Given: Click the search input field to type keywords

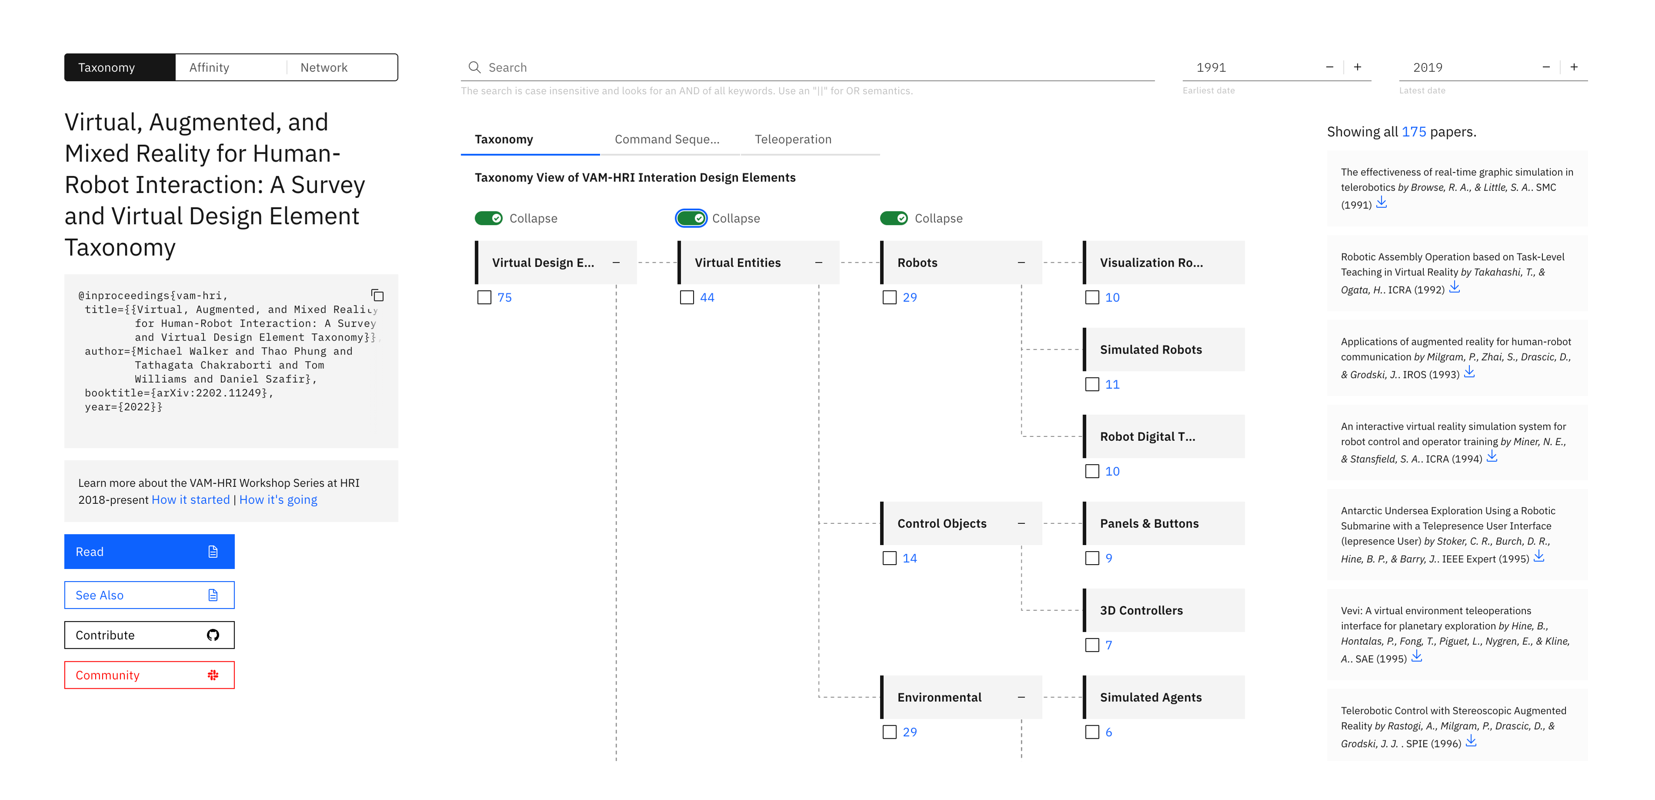Looking at the screenshot, I should (x=808, y=66).
